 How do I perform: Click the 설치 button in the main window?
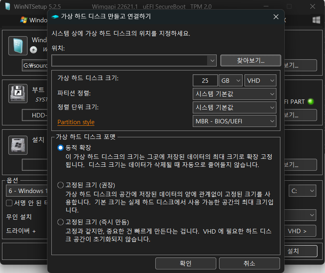[x=301, y=251]
